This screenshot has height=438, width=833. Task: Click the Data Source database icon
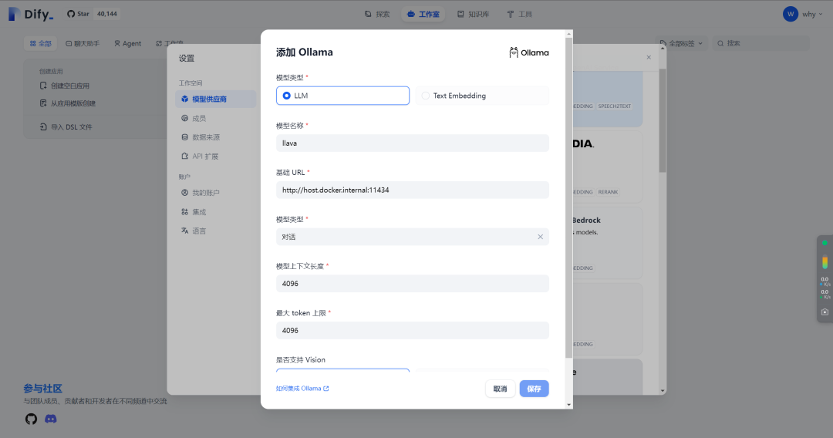[x=185, y=137]
